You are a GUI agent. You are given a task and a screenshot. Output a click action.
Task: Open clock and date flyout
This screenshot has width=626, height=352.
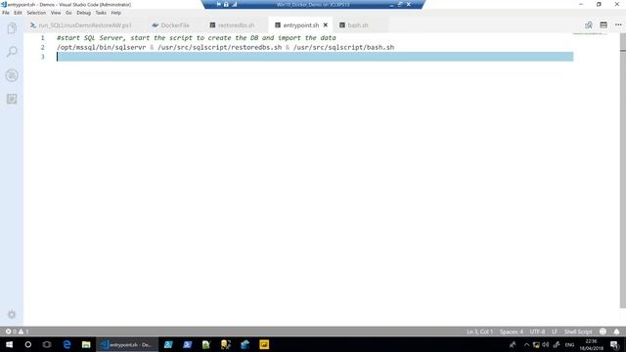tap(591, 345)
